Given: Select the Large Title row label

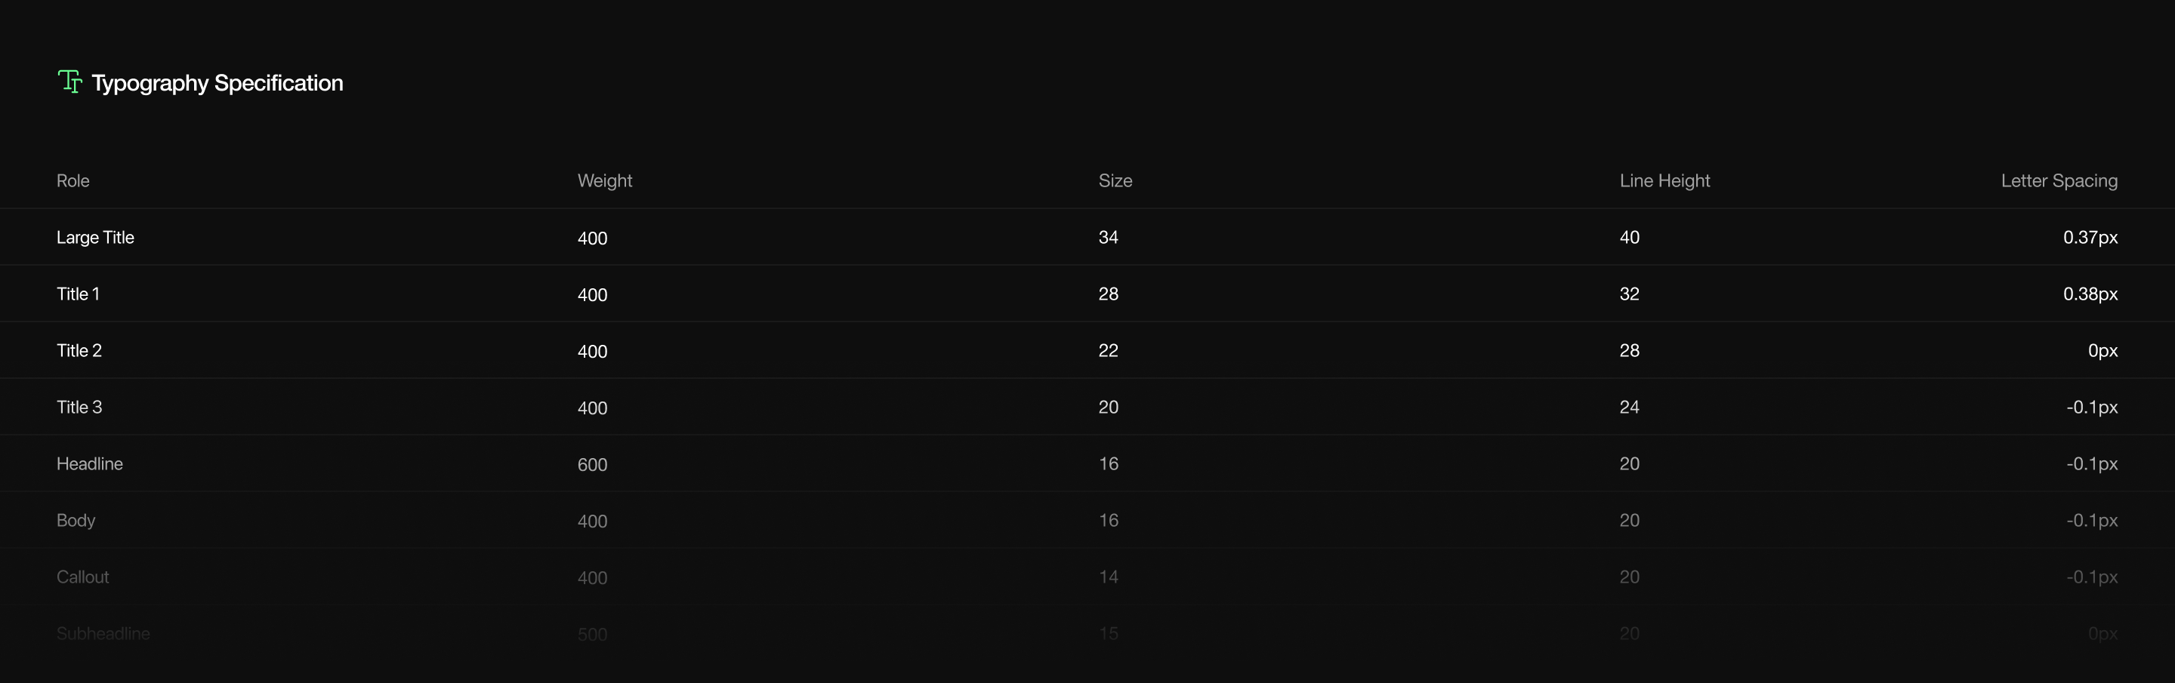Looking at the screenshot, I should [95, 237].
